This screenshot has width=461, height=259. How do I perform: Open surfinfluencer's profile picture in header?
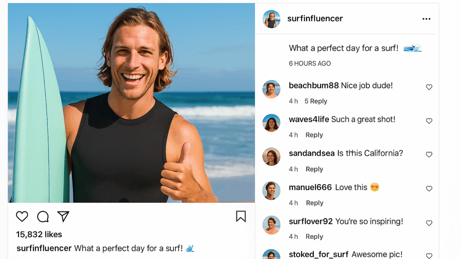pyautogui.click(x=271, y=19)
